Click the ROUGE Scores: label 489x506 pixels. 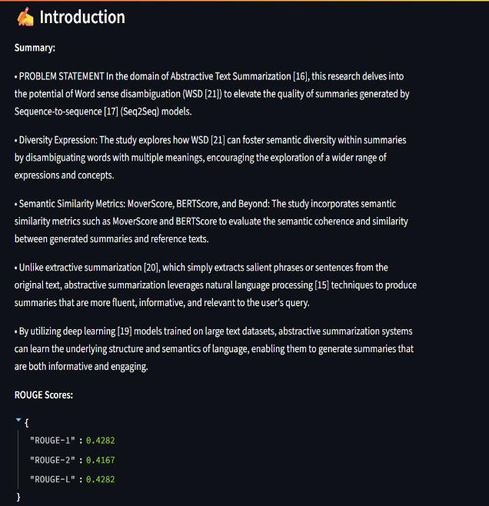(44, 395)
